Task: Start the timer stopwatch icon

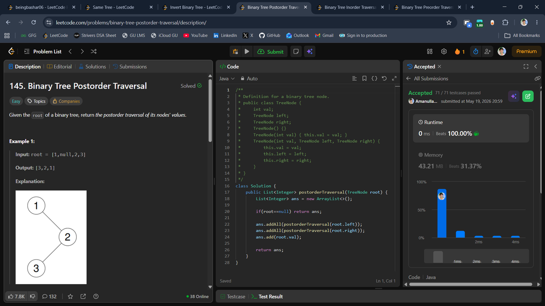Action: 475,52
